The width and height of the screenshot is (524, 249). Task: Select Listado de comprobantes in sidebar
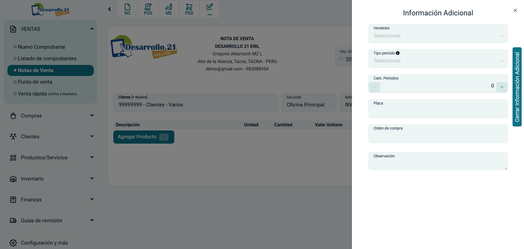47,59
